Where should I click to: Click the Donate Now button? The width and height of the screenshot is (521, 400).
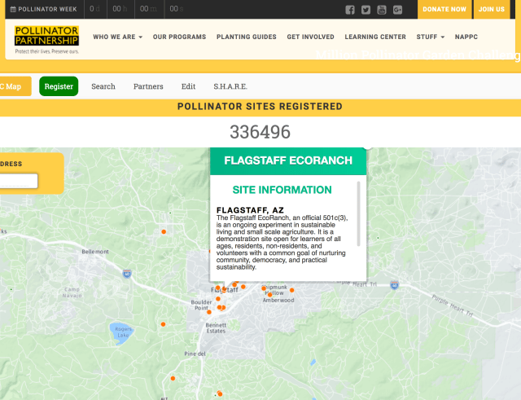(x=444, y=10)
